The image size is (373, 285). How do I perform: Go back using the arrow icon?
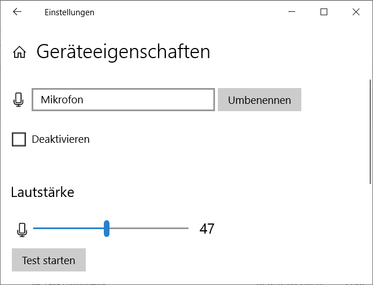pos(17,12)
